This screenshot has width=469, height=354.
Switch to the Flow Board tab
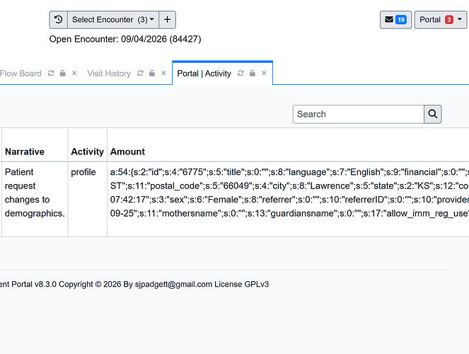coord(21,74)
